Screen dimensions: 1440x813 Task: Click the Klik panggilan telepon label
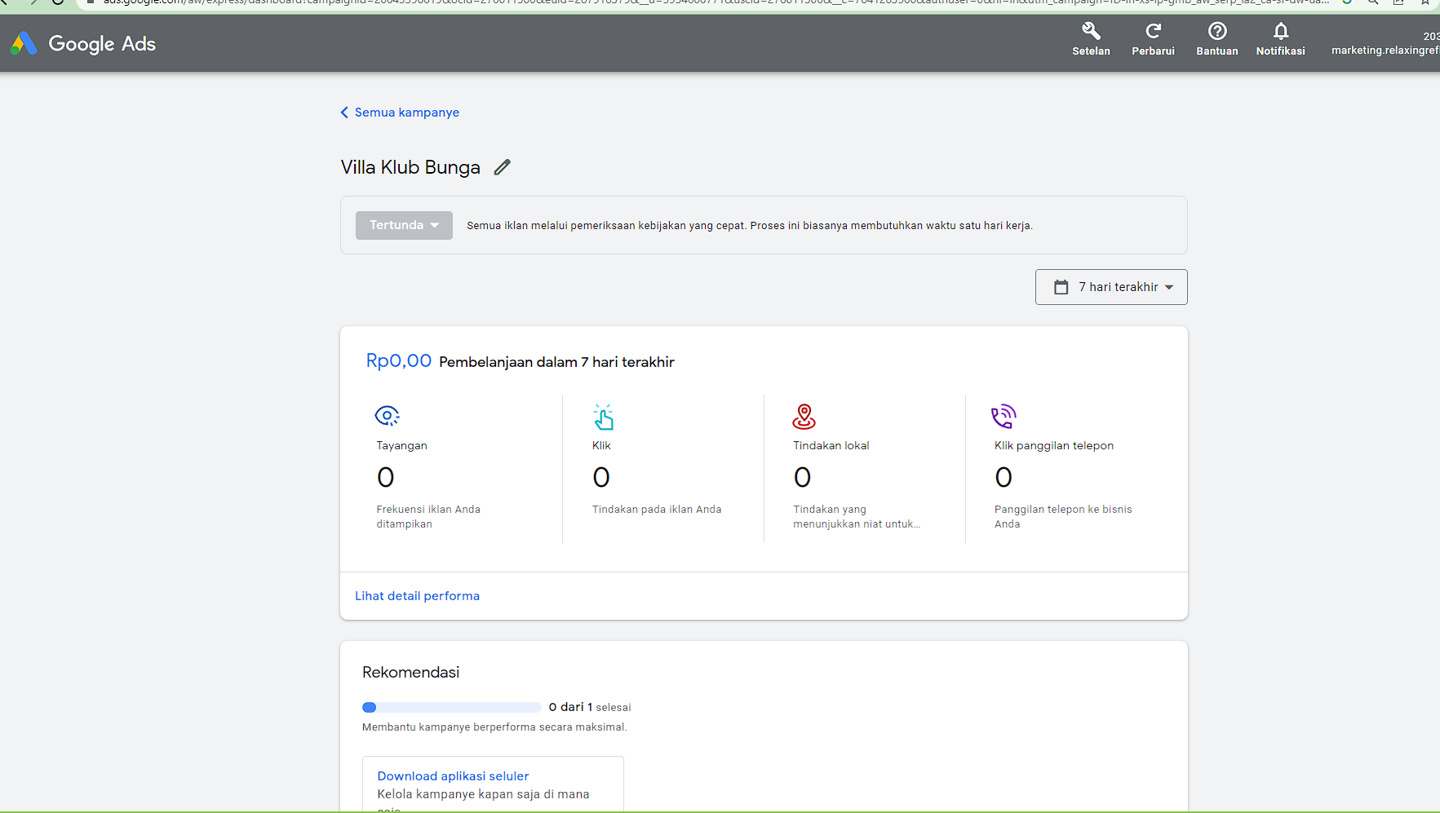coord(1053,445)
